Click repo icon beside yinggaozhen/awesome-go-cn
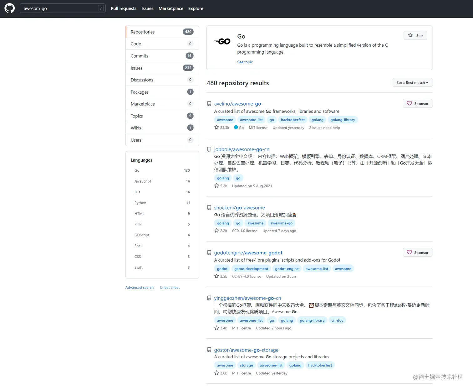 pyautogui.click(x=209, y=298)
